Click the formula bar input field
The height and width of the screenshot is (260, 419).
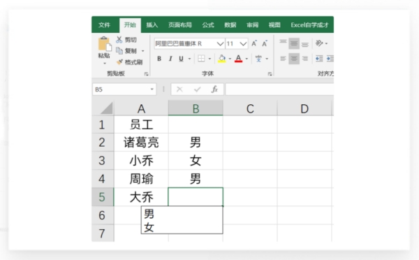click(279, 89)
